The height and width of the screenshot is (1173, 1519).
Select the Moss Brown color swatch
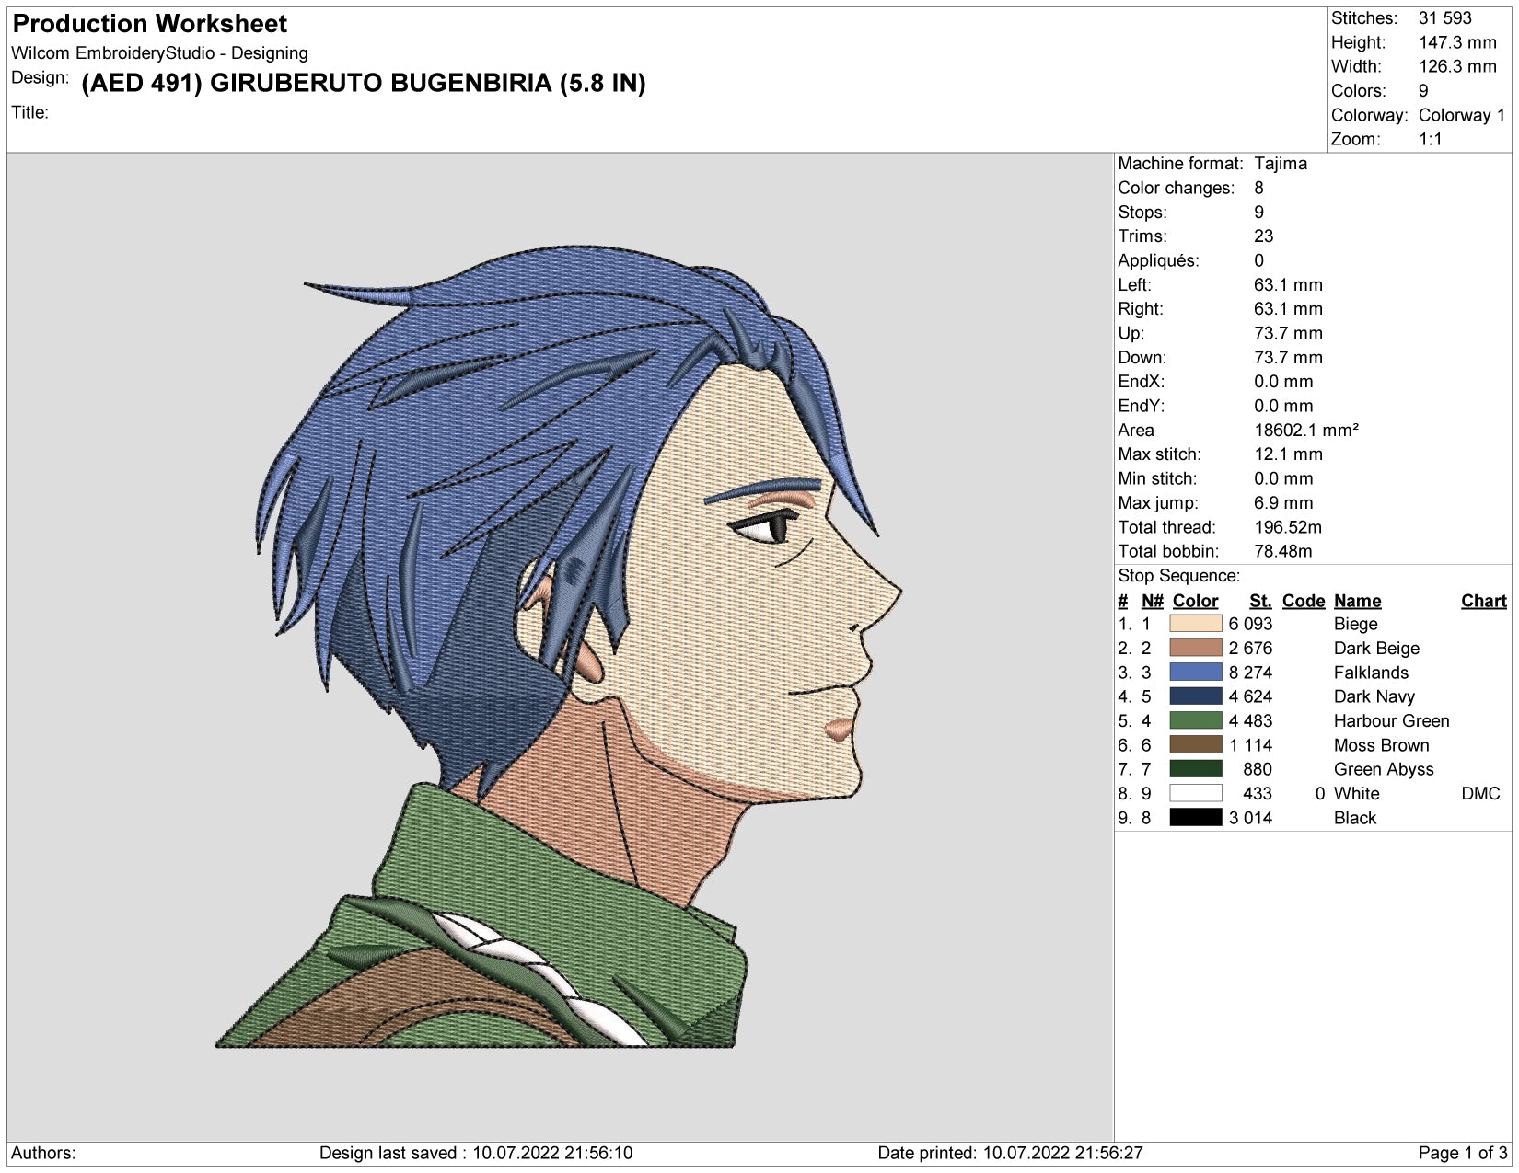pyautogui.click(x=1195, y=745)
